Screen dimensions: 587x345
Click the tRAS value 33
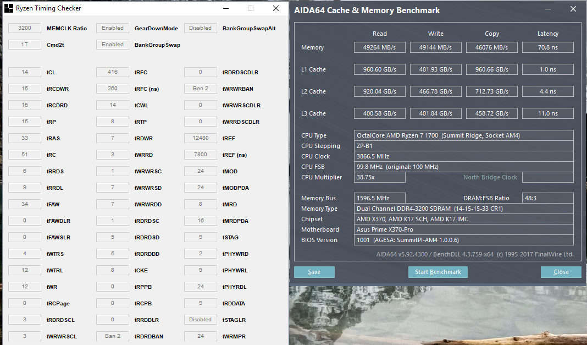coord(25,138)
